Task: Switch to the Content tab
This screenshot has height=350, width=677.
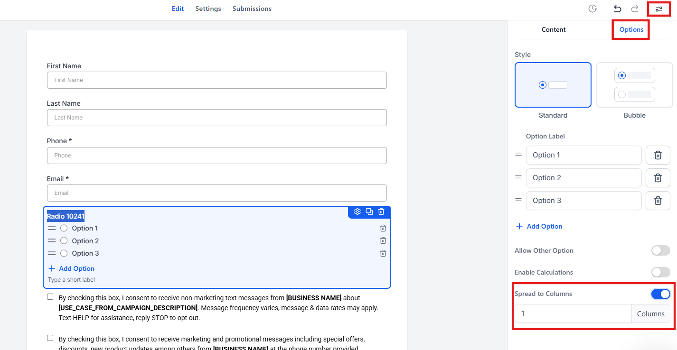Action: pyautogui.click(x=553, y=29)
